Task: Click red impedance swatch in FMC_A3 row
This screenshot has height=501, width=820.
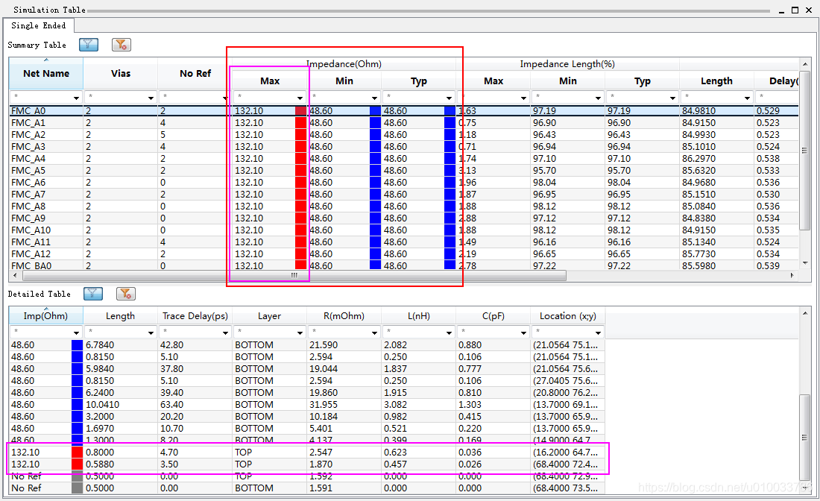Action: click(x=300, y=147)
